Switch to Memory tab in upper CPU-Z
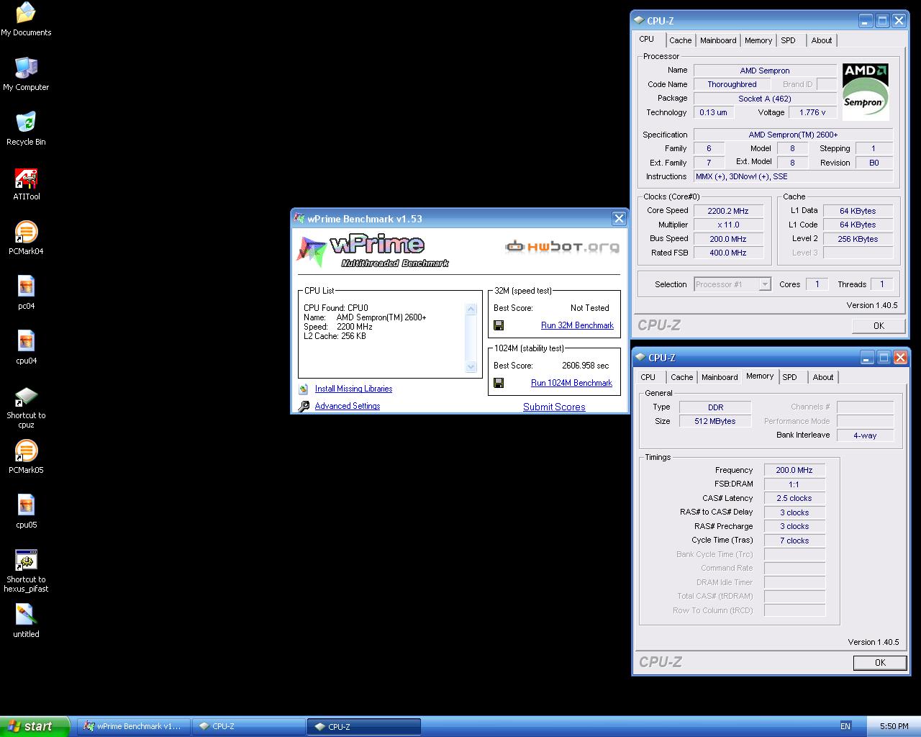Viewport: 921px width, 737px height. pyautogui.click(x=758, y=40)
